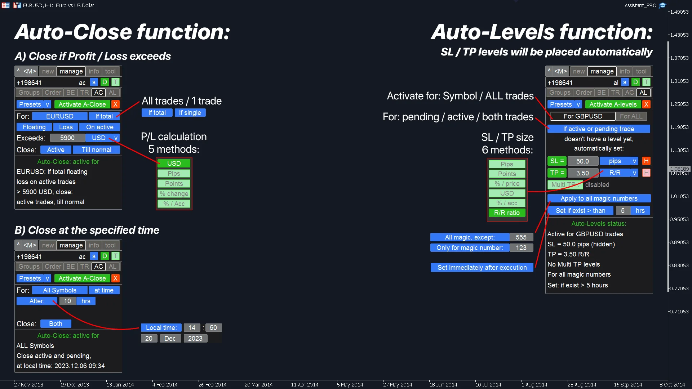Toggle 'For ALL' trades in Auto-Levels panel
Viewport: 692px width, 389px height.
tap(631, 116)
